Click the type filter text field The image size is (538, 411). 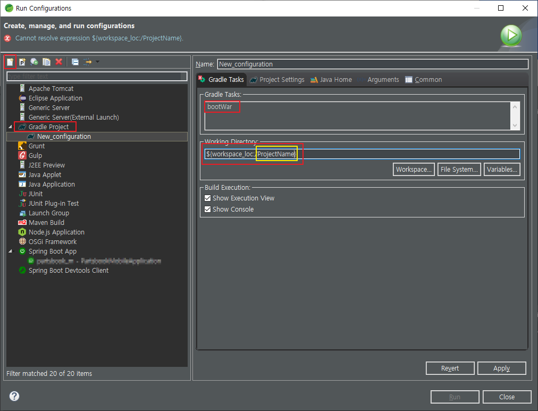(x=97, y=76)
